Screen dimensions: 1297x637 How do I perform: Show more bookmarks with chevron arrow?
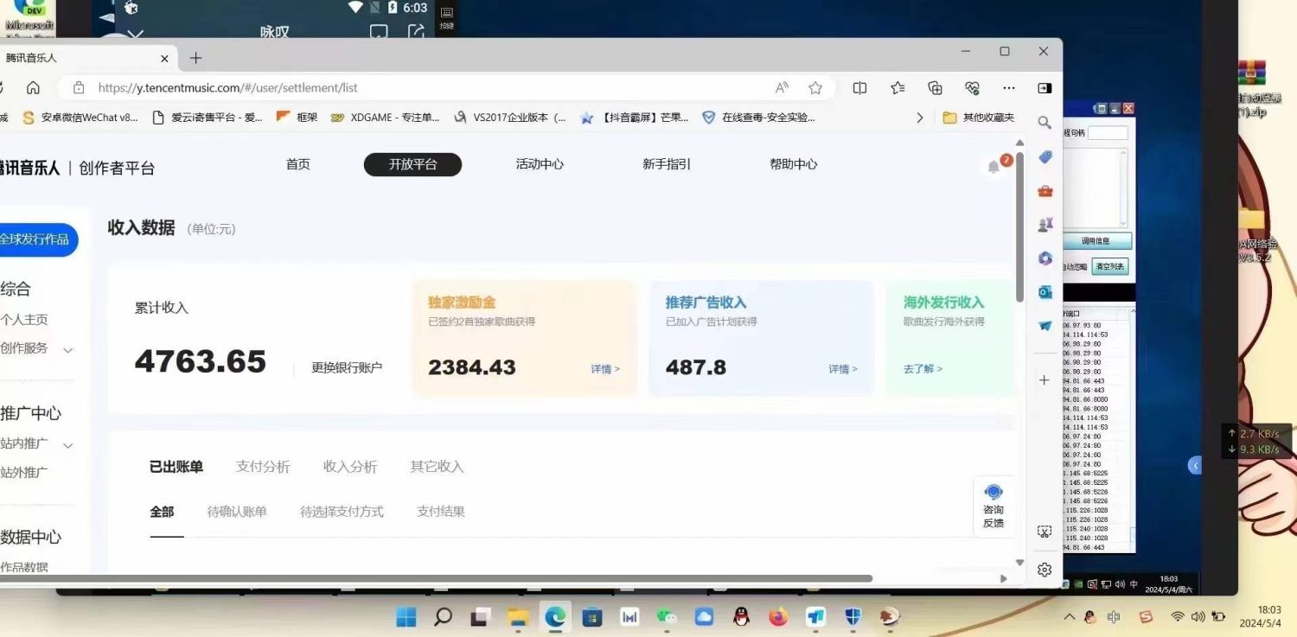[x=919, y=118]
